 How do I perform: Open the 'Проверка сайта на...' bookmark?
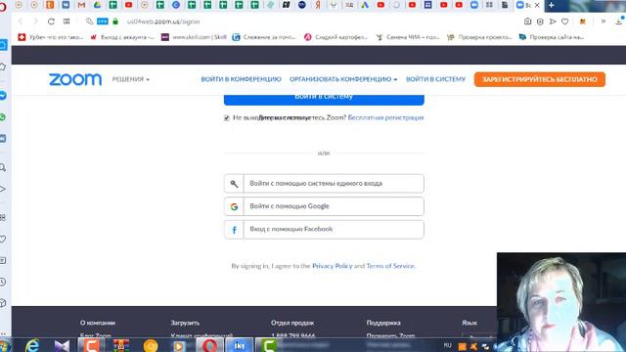coord(552,37)
